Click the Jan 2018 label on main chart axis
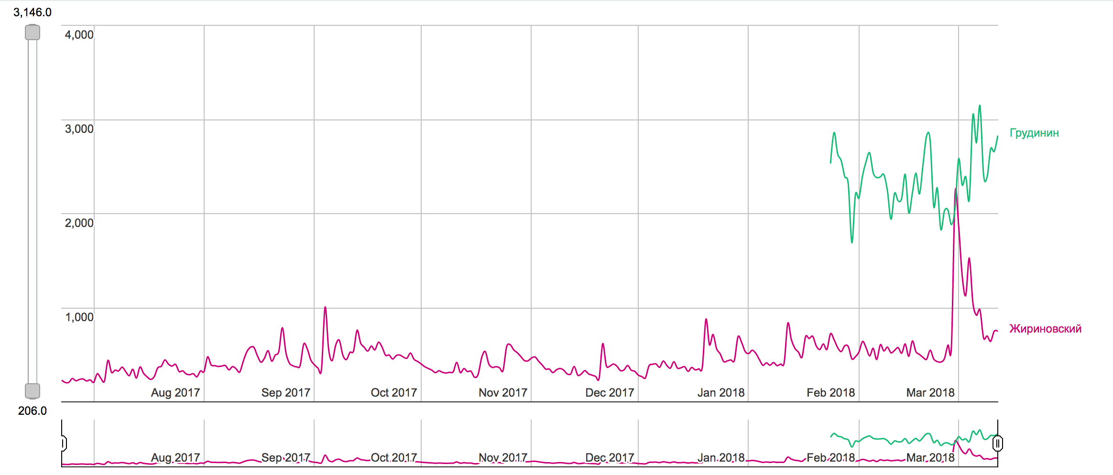This screenshot has width=1113, height=475. (721, 393)
